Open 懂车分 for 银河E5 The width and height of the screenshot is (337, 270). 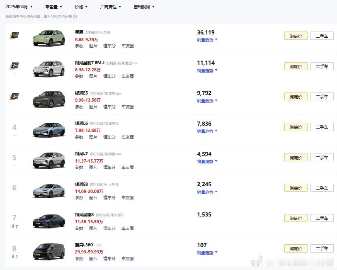click(109, 107)
